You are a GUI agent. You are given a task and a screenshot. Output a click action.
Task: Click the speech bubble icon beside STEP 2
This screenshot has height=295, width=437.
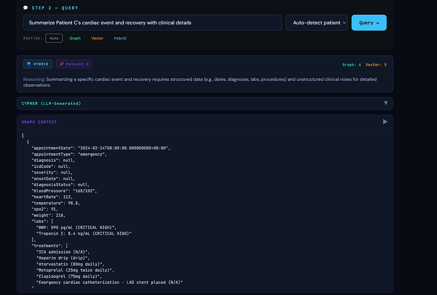coord(26,8)
